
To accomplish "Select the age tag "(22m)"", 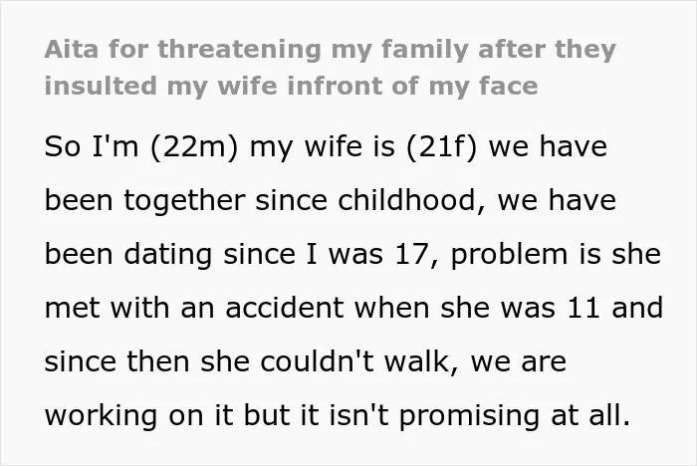I will pos(194,146).
